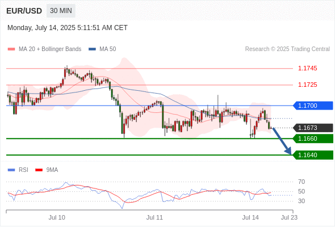The width and height of the screenshot is (335, 227).
Task: Click the pink MA 20 legend swatch
Action: 11,49
